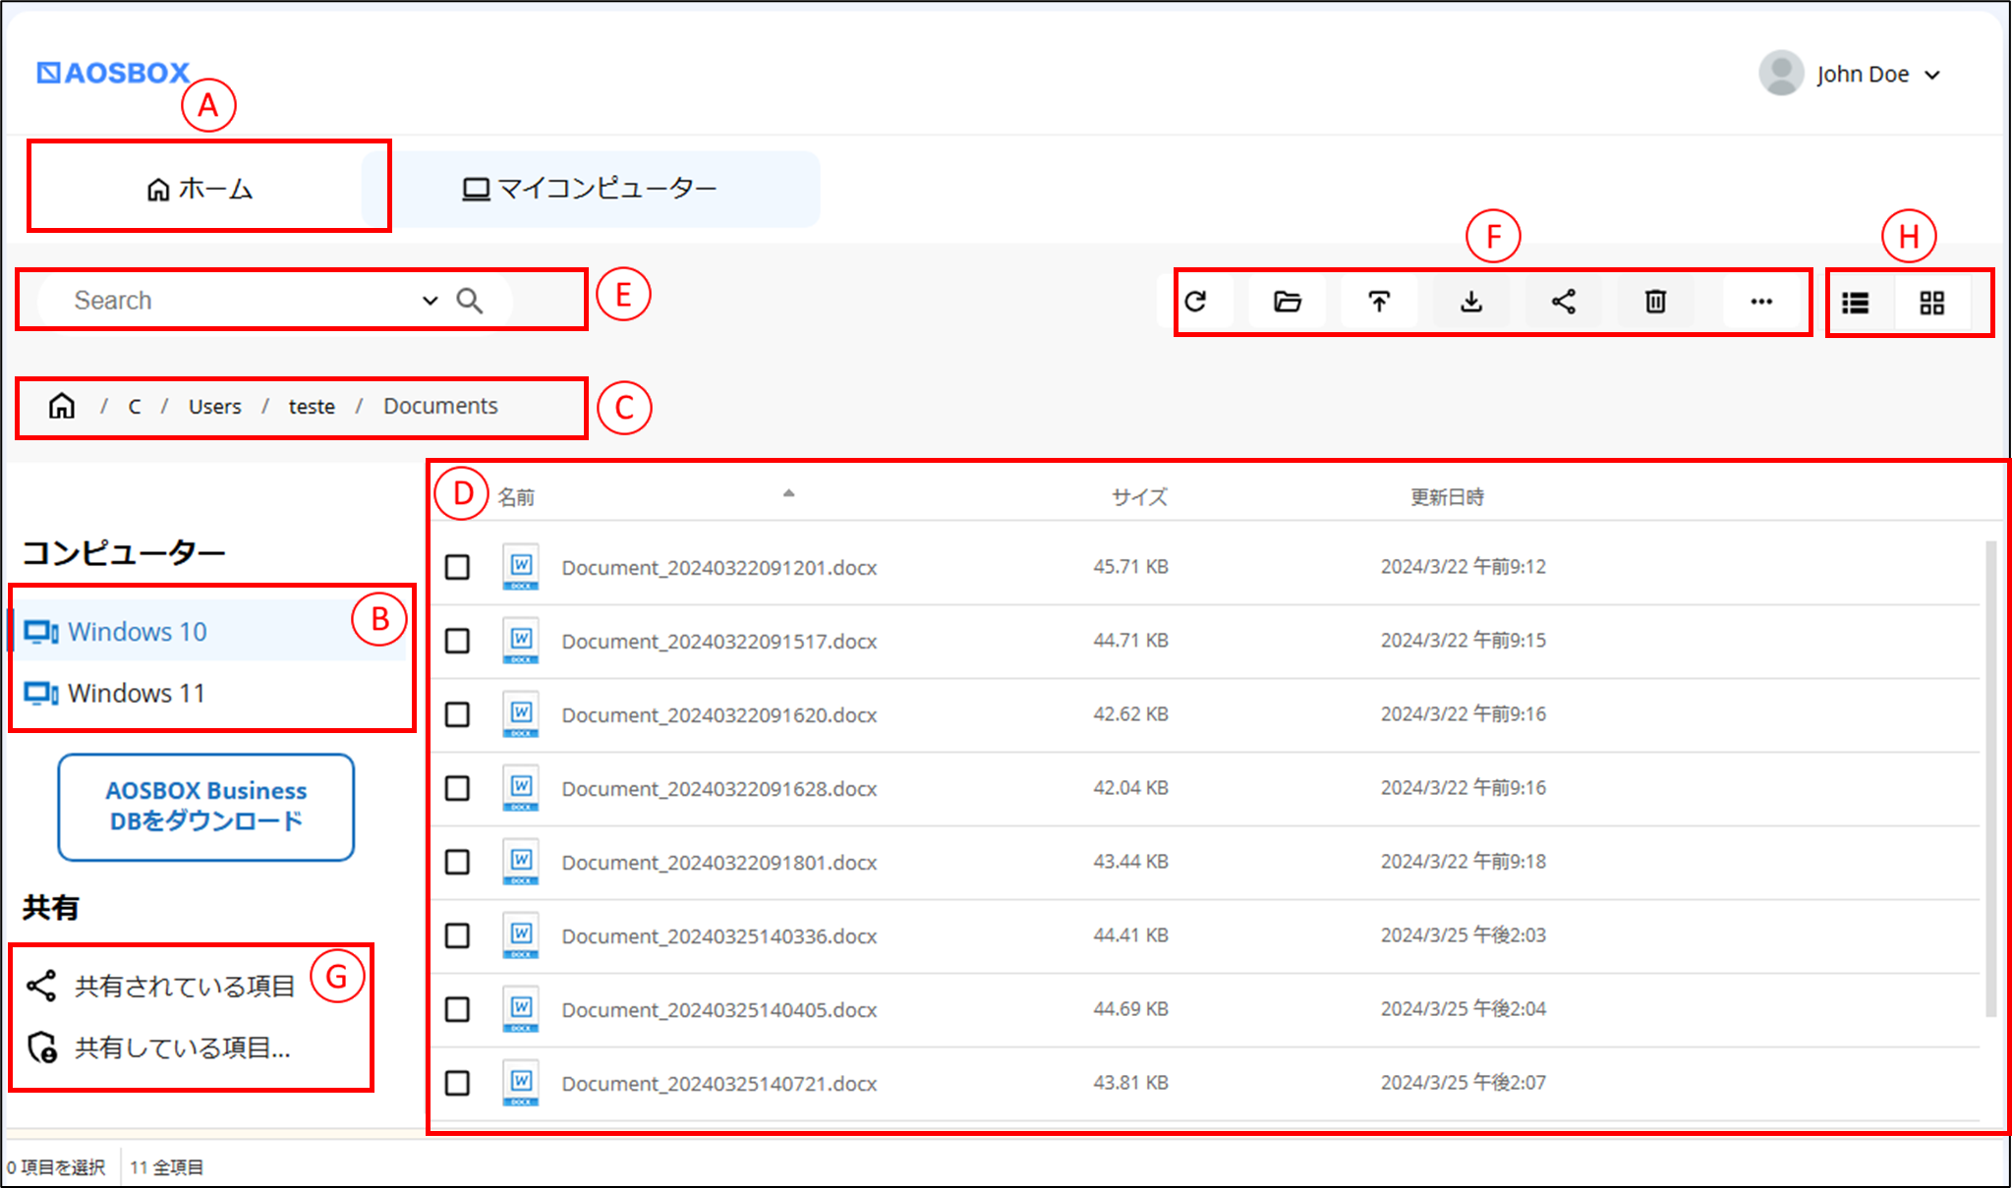Open the マイコンピューター tab
2012x1188 pixels.
pyautogui.click(x=590, y=189)
